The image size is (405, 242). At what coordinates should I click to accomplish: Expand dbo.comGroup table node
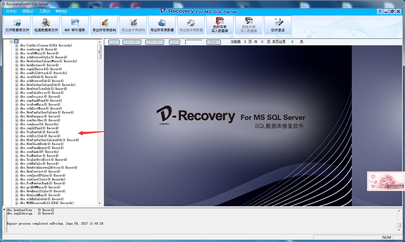coord(17,50)
